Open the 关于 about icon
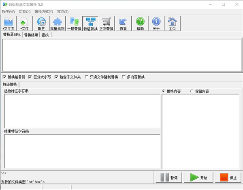The width and height of the screenshot is (243, 190). tap(156, 23)
